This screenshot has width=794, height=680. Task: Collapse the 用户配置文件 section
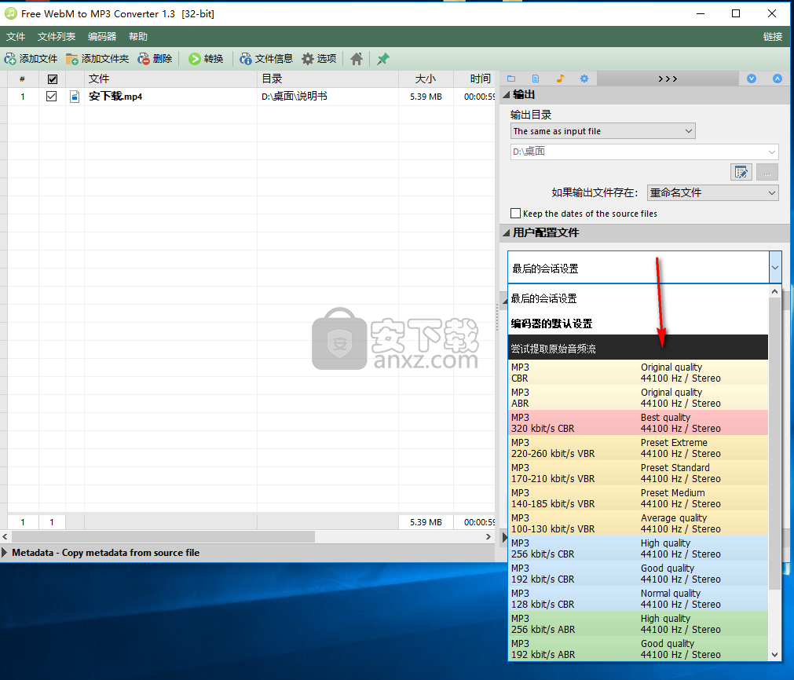507,232
